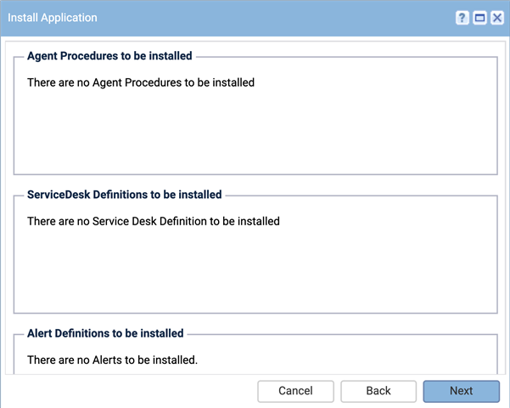Open the help question mark icon
The width and height of the screenshot is (510, 408).
coord(462,18)
